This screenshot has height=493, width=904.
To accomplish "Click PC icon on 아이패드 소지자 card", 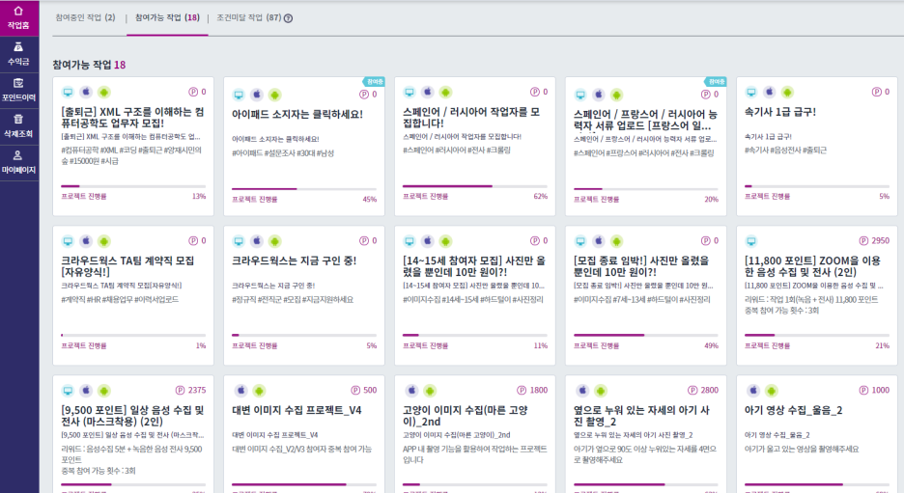I will [x=239, y=95].
